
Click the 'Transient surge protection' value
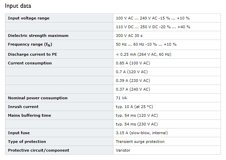pyautogui.click(x=140, y=142)
